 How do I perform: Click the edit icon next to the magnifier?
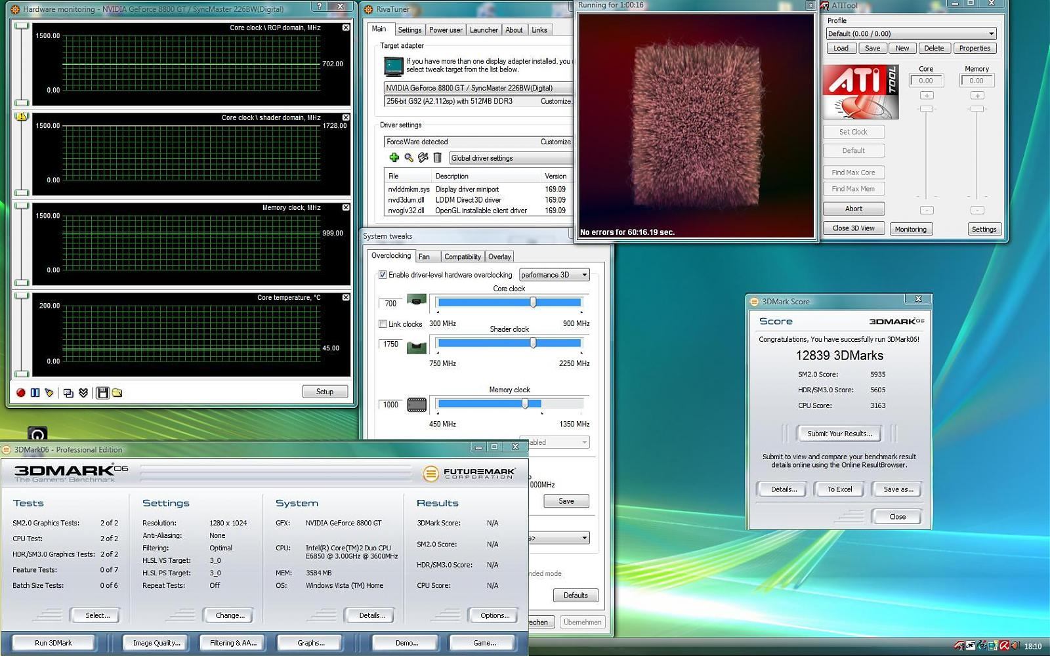pos(423,157)
